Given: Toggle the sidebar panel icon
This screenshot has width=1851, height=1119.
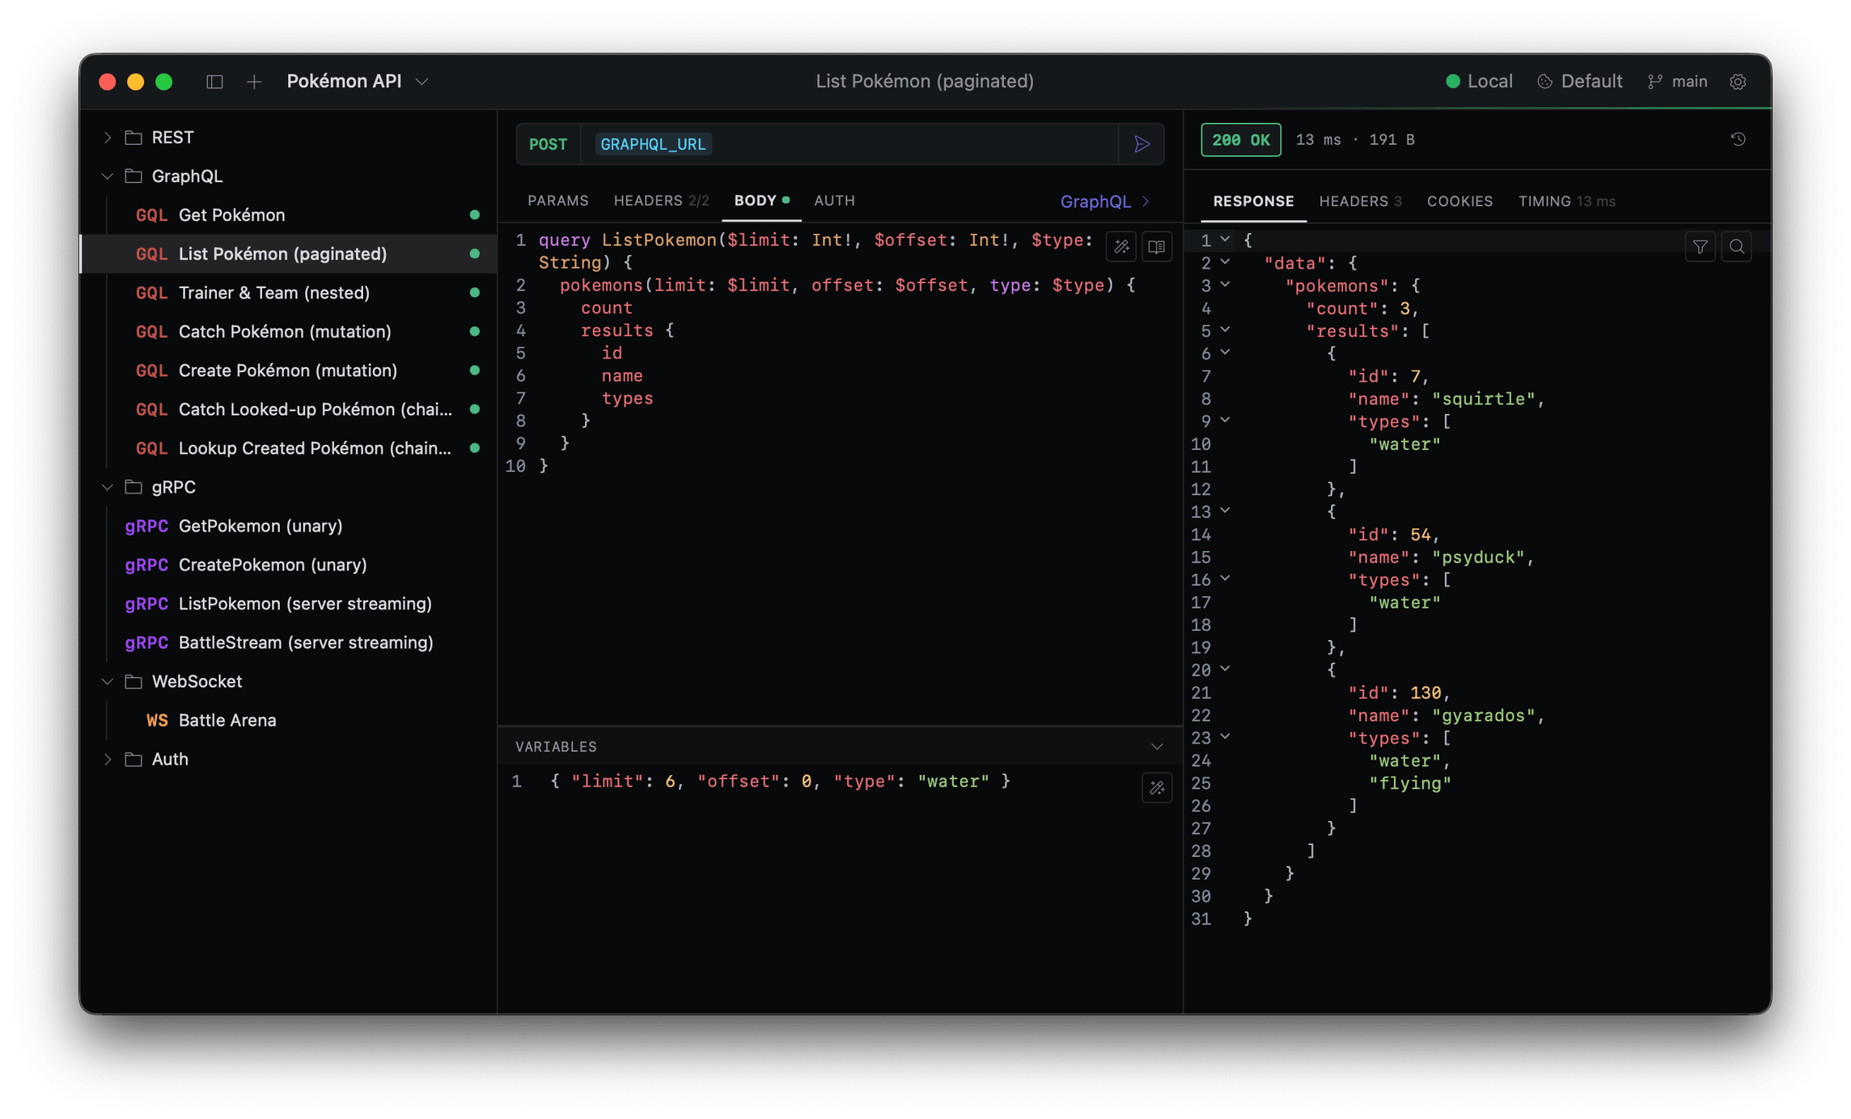Looking at the screenshot, I should pyautogui.click(x=214, y=82).
